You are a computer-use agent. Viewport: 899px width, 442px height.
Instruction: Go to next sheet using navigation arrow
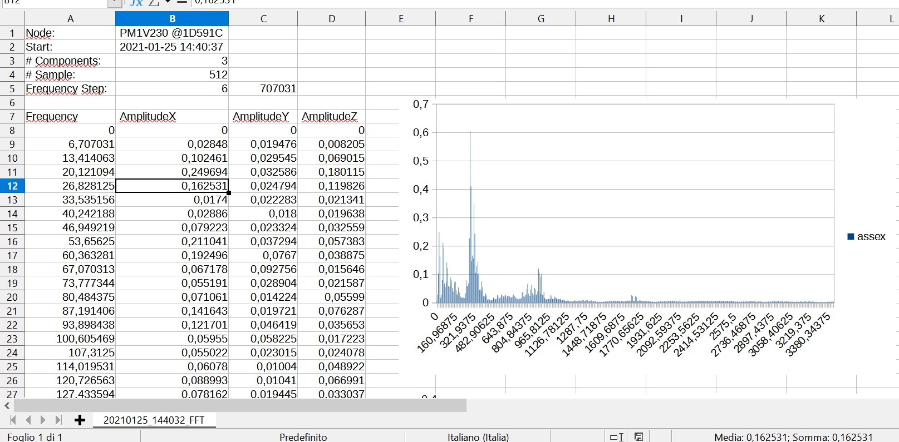(43, 420)
